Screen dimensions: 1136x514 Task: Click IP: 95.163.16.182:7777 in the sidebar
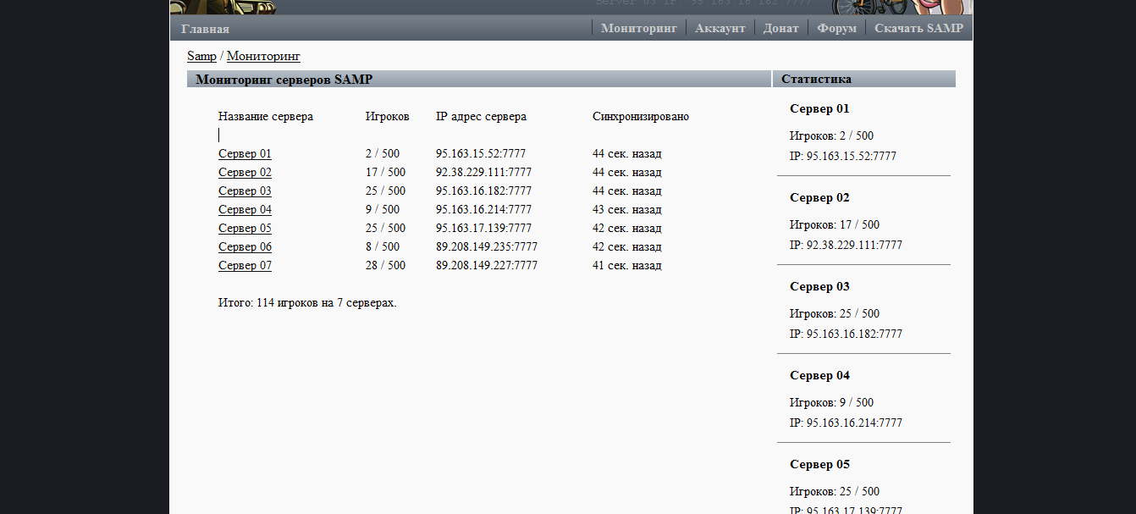point(846,334)
